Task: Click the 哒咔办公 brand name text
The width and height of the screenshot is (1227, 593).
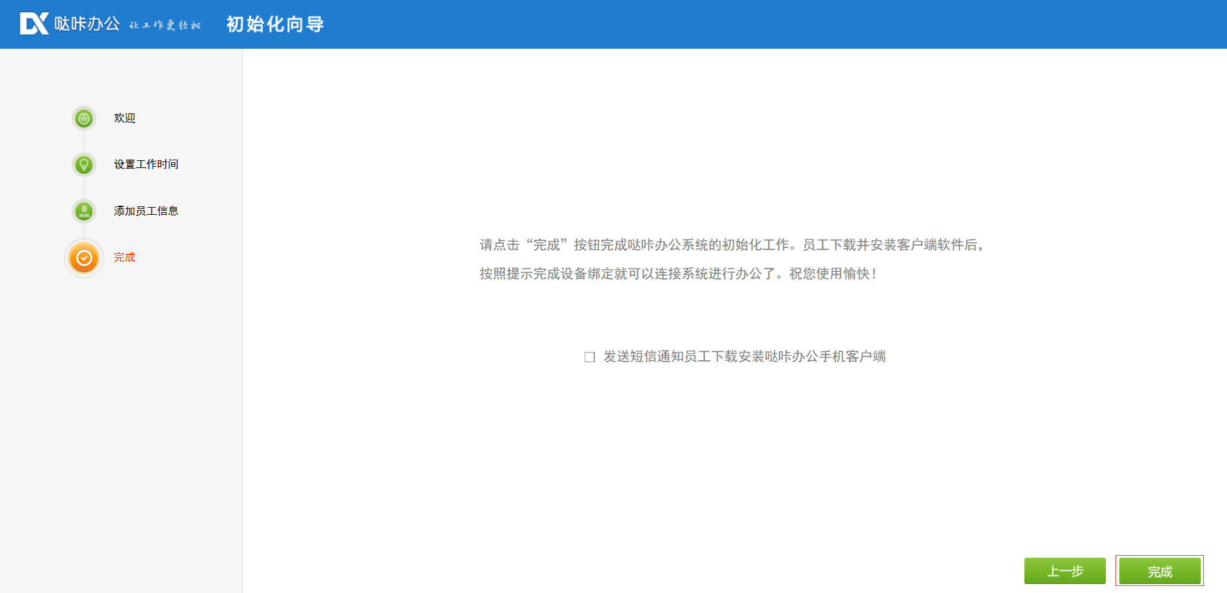Action: pos(87,24)
